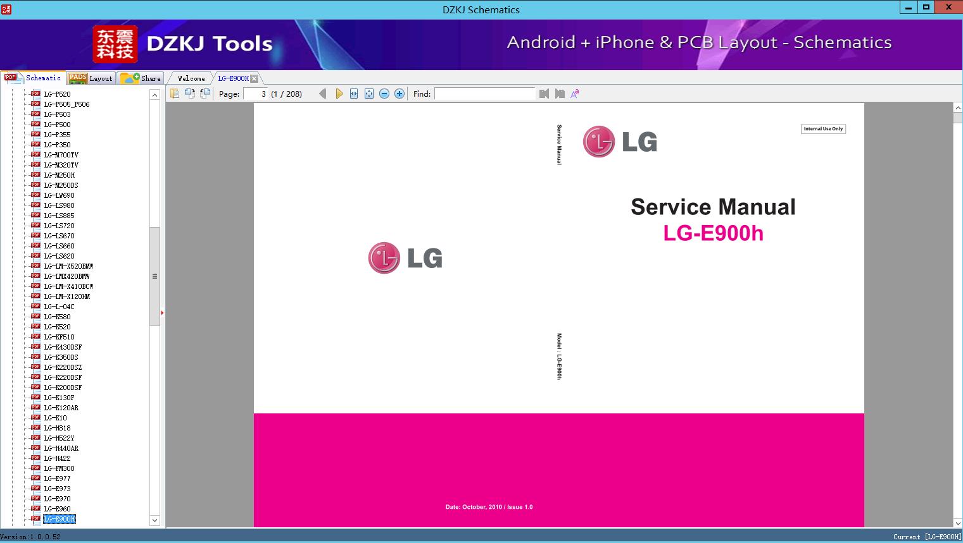
Task: Zoom in on the document
Action: pos(400,94)
